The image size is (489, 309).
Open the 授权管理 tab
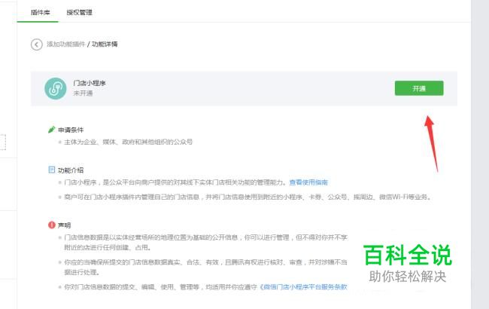point(80,13)
